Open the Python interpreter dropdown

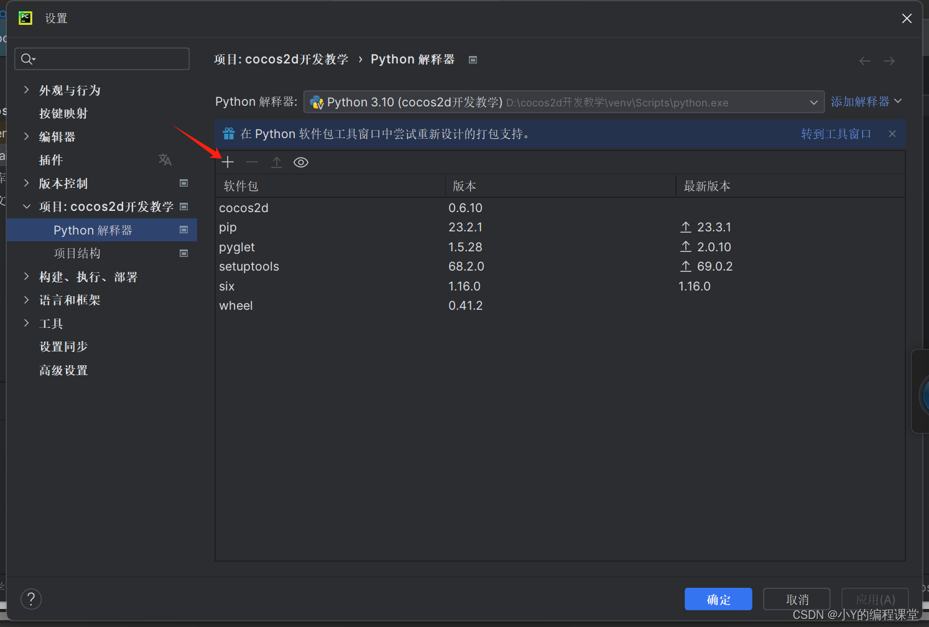[x=564, y=102]
